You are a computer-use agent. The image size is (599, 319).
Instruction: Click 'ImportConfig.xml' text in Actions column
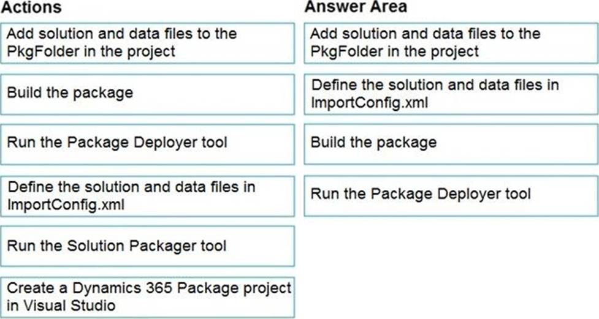point(66,205)
